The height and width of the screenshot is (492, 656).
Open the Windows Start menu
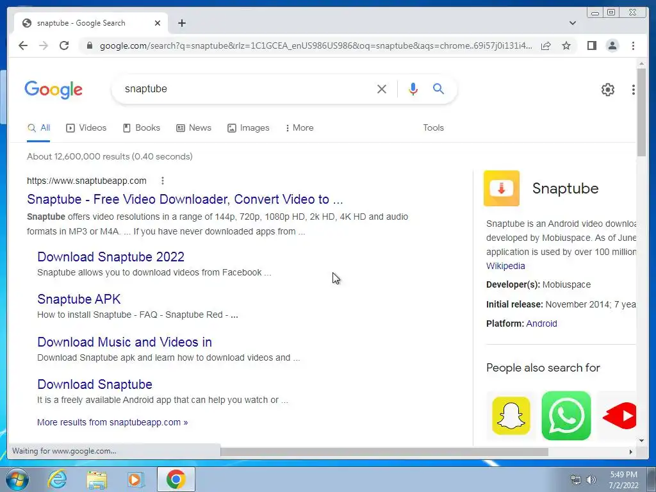[16, 479]
